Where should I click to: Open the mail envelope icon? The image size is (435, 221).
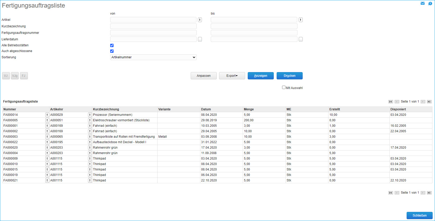tap(422, 3)
